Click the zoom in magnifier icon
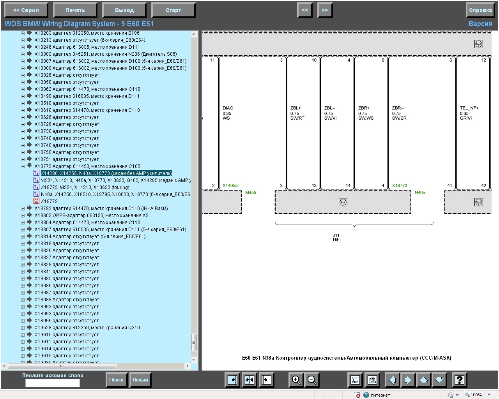The image size is (499, 399). coord(296,380)
